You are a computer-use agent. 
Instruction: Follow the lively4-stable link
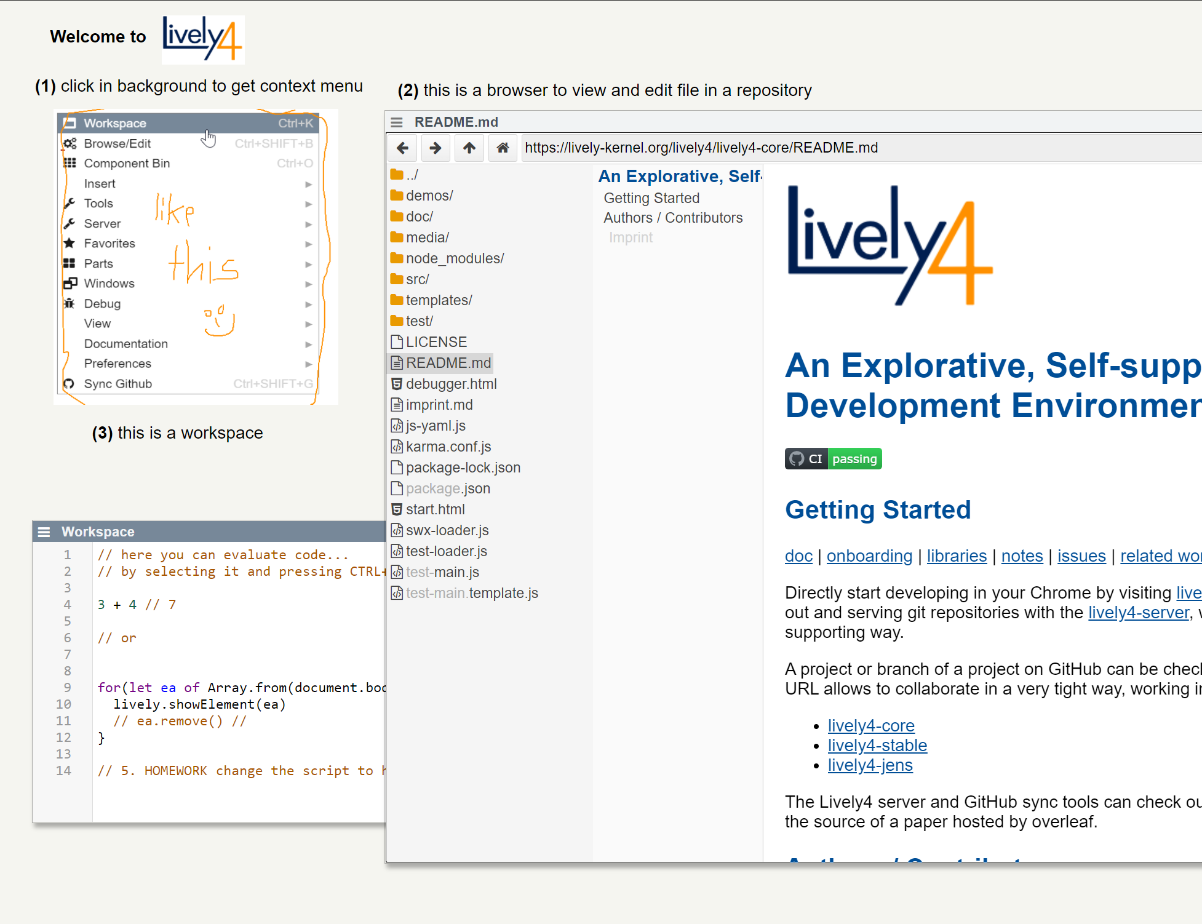877,746
